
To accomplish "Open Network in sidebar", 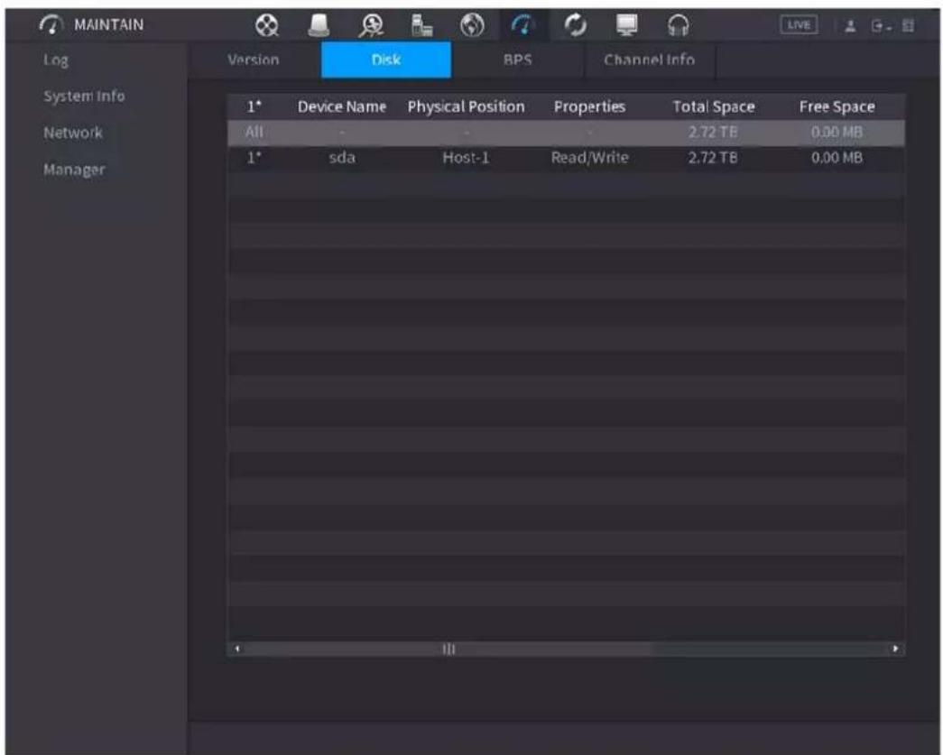I will pyautogui.click(x=73, y=133).
